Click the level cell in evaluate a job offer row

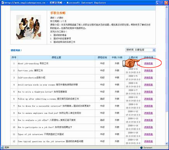coord(102,120)
